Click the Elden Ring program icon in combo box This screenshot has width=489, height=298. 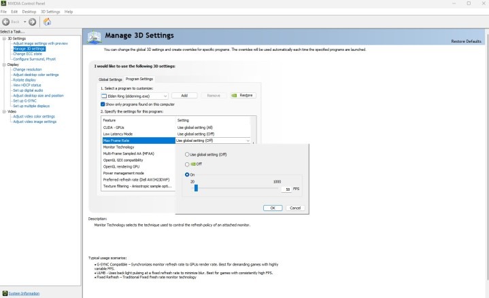[x=104, y=96]
